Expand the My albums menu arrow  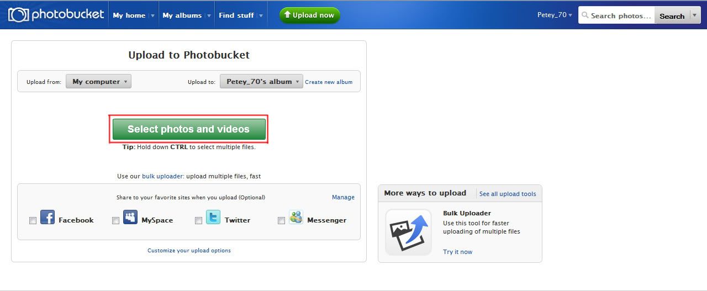(209, 15)
